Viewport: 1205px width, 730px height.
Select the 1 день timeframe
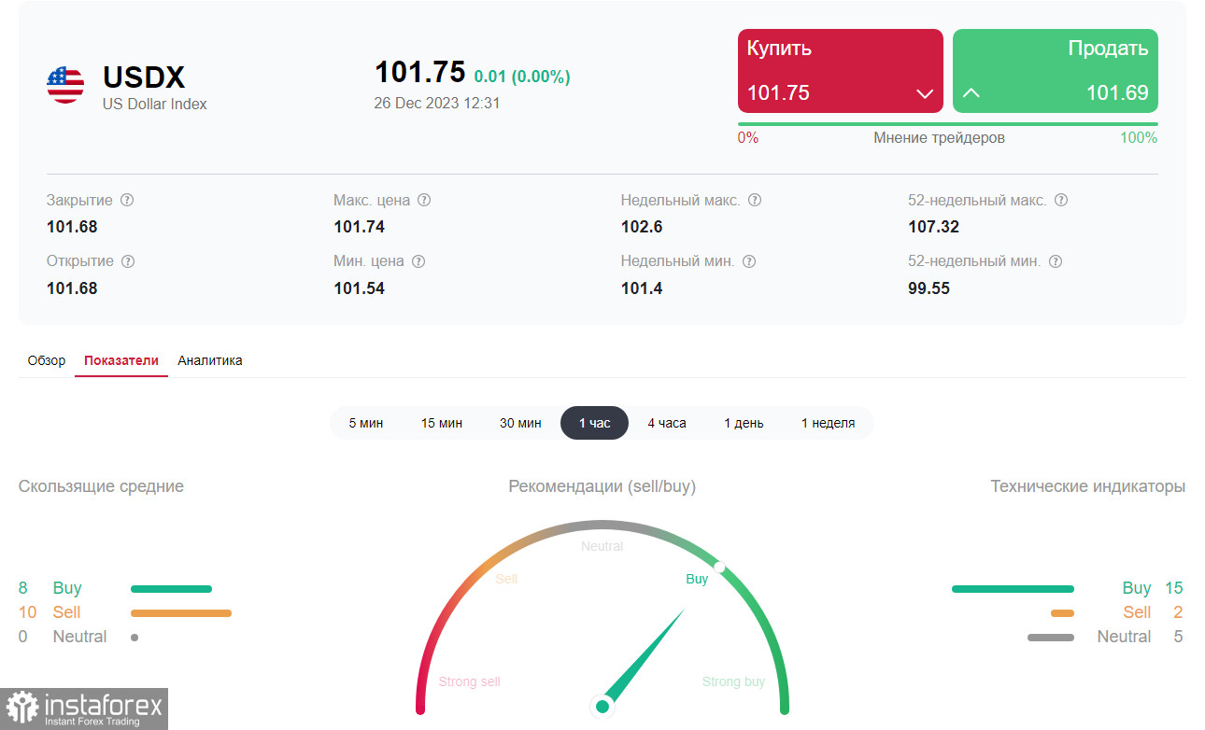(x=744, y=423)
